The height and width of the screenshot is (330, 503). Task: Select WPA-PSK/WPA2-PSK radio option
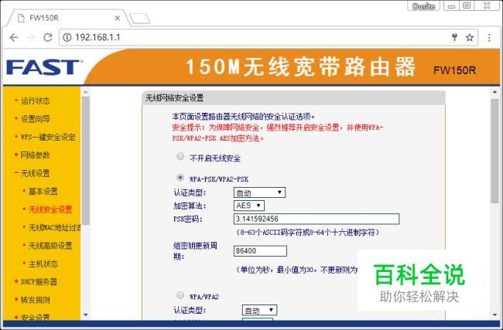180,177
